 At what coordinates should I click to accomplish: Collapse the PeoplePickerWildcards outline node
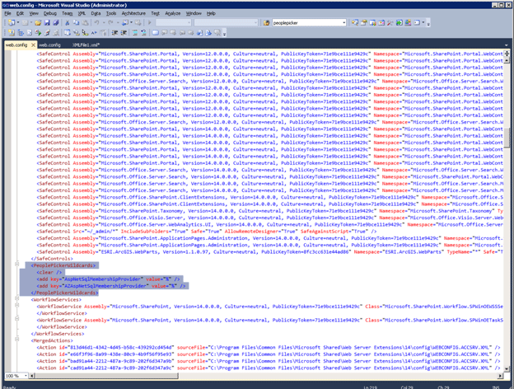click(16, 264)
